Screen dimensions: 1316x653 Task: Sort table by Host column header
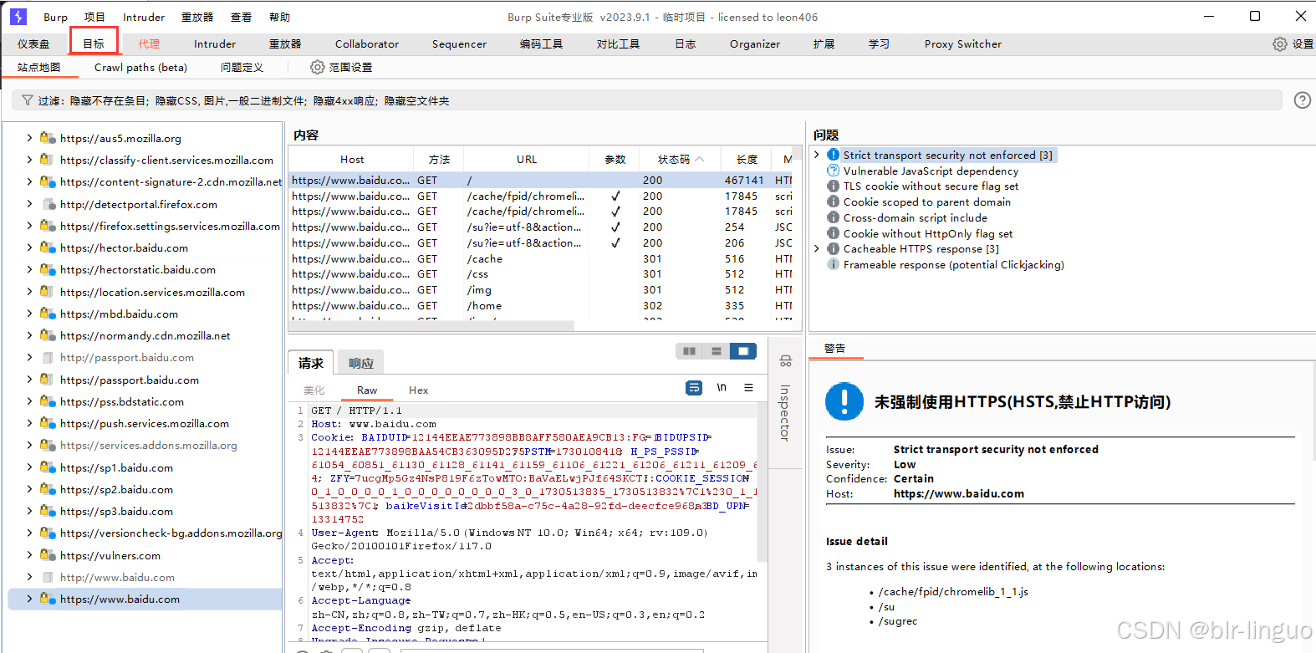pyautogui.click(x=352, y=159)
